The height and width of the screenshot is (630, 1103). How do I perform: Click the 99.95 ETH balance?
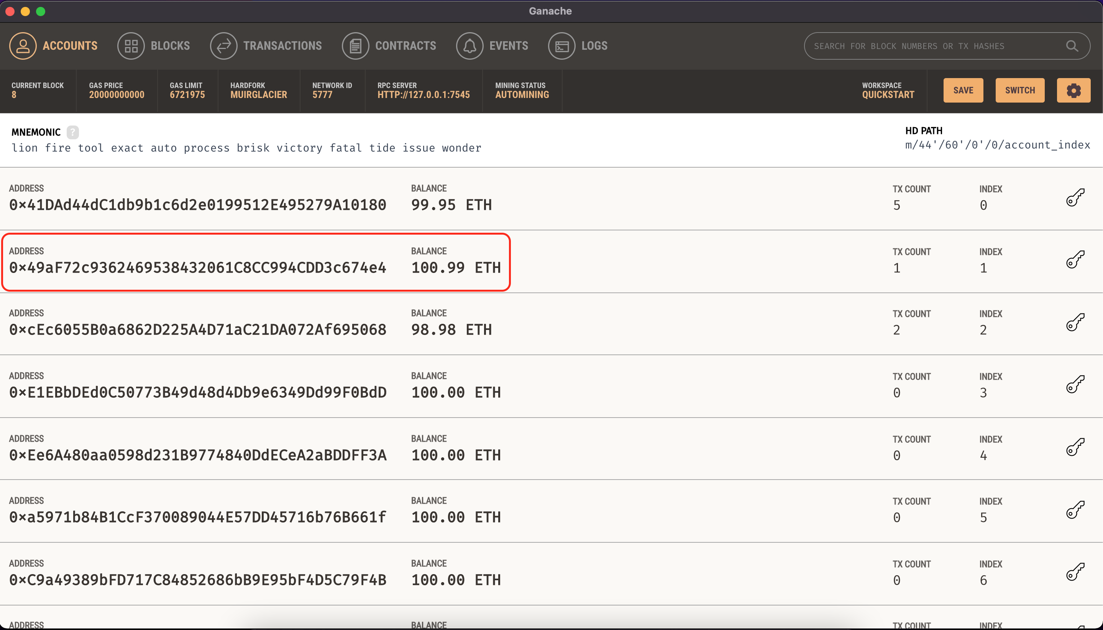tap(451, 205)
